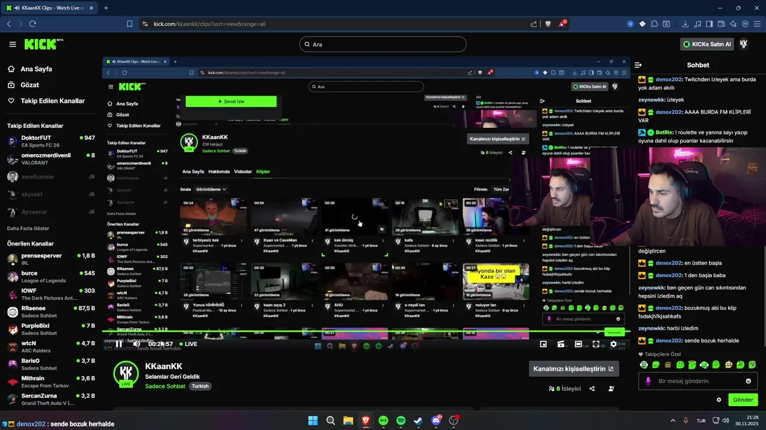
Task: Open the profile avatar menu at top right
Action: pyautogui.click(x=744, y=44)
